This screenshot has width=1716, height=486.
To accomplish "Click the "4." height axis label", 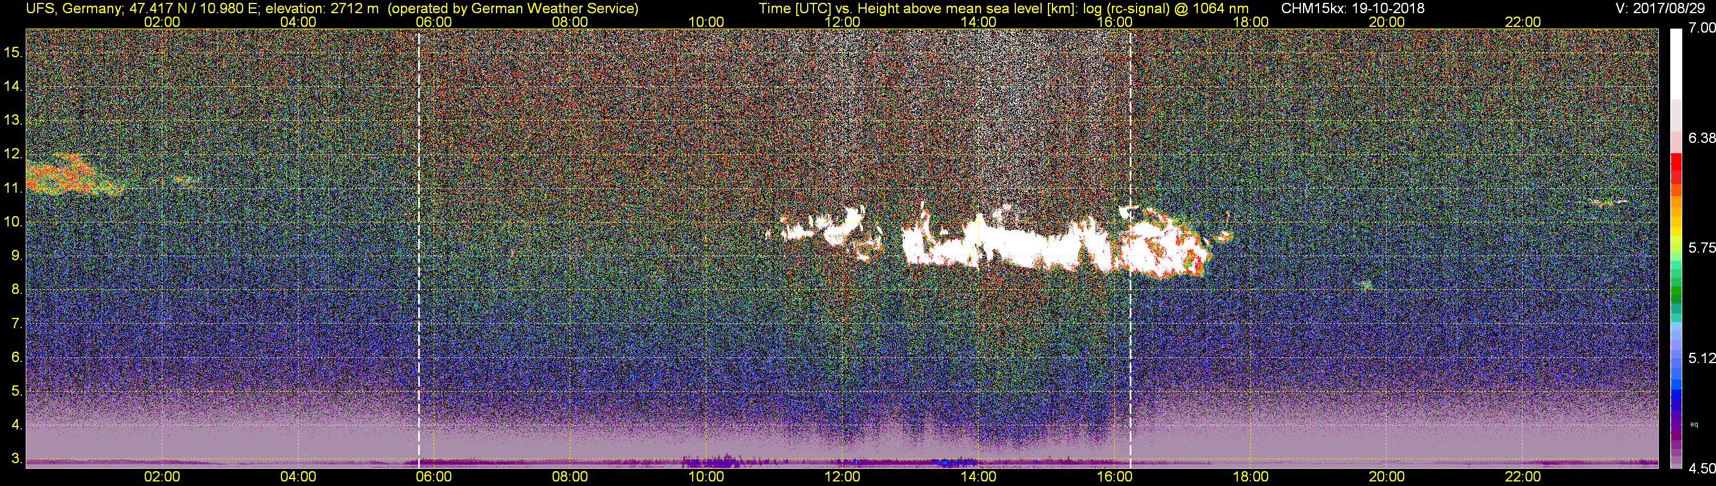I will (x=17, y=425).
